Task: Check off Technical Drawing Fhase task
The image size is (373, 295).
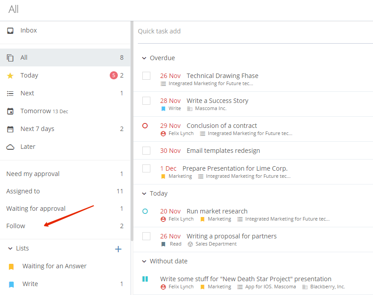Action: point(146,76)
